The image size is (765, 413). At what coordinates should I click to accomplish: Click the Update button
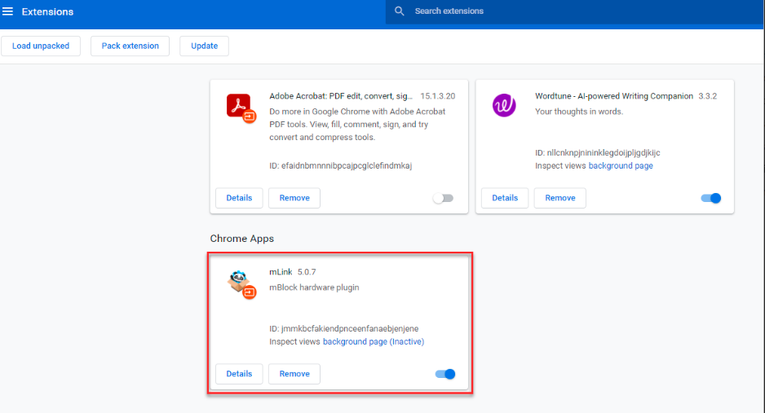pyautogui.click(x=204, y=46)
